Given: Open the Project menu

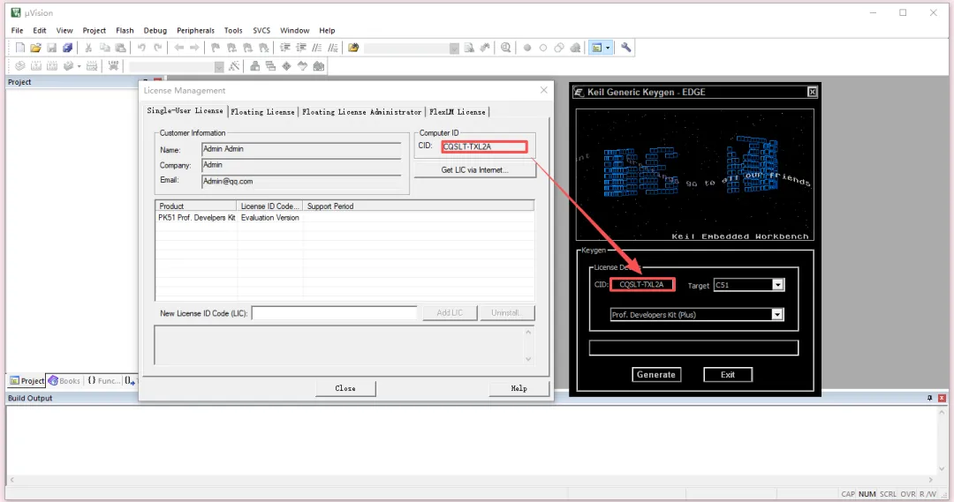Looking at the screenshot, I should point(94,30).
